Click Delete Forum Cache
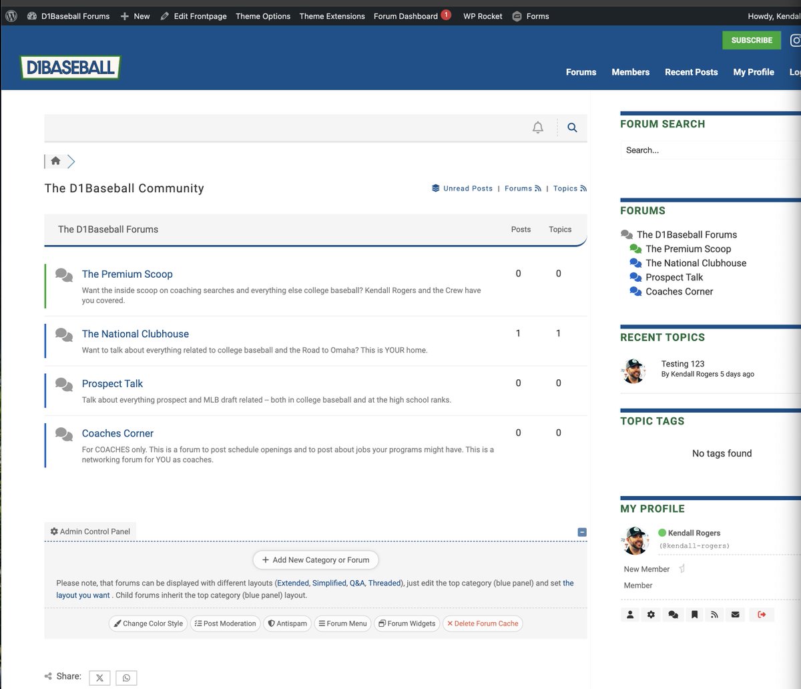The image size is (801, 689). pos(483,624)
